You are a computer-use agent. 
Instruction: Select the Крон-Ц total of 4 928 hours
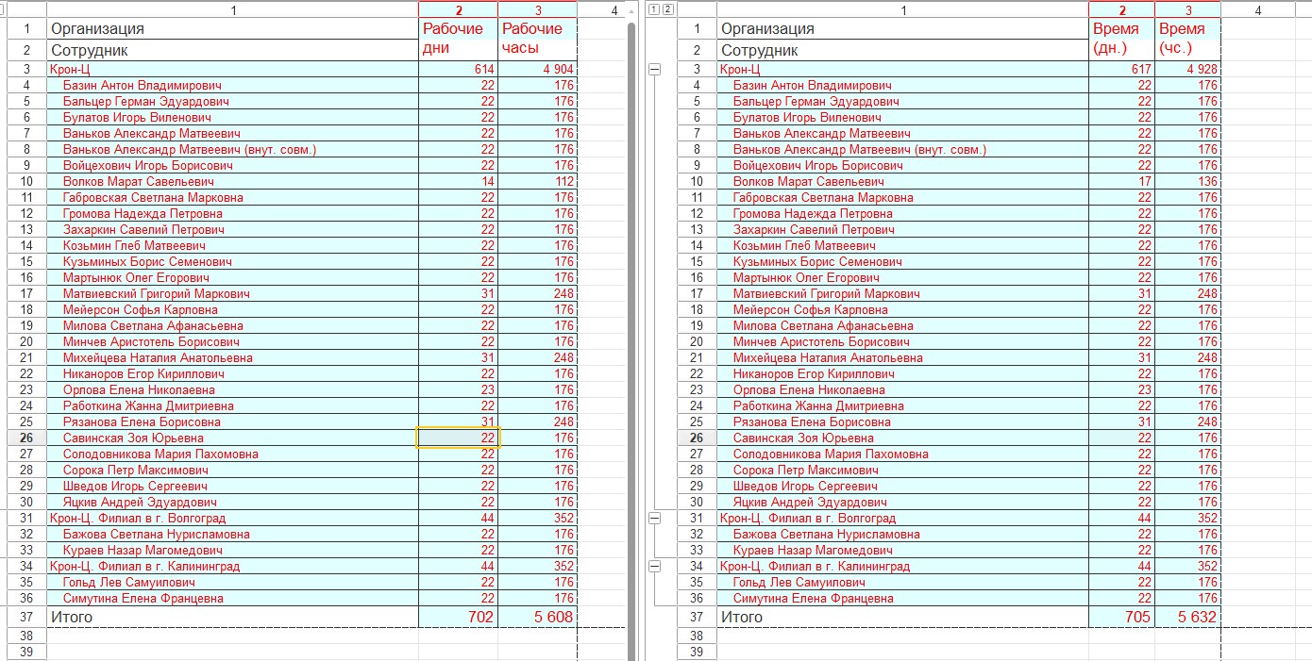(1187, 69)
